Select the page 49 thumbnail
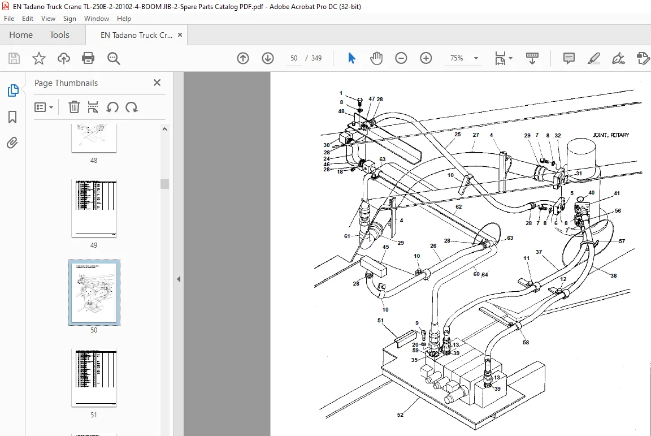The width and height of the screenshot is (651, 436). point(94,208)
